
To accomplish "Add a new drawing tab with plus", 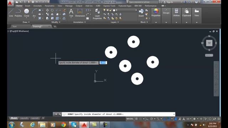I will [55, 26].
